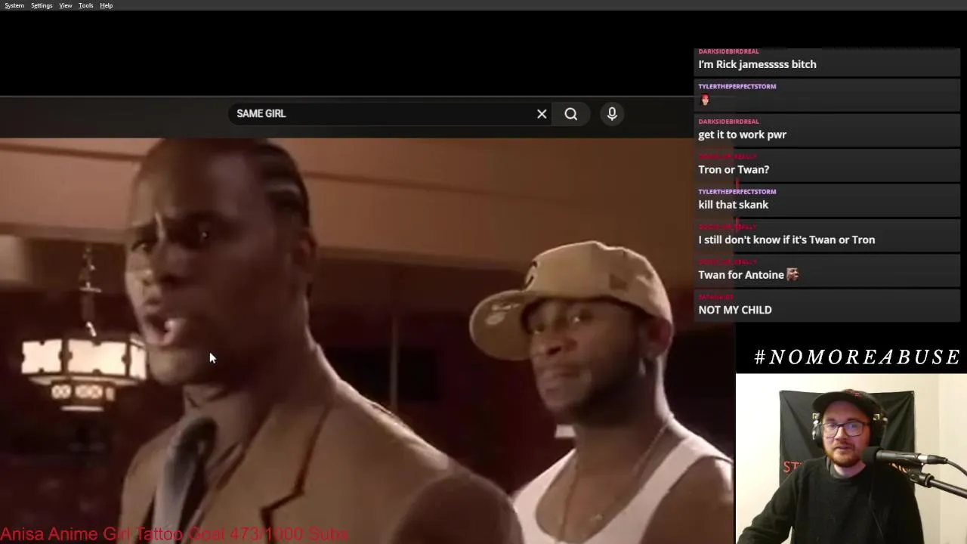This screenshot has width=967, height=544.
Task: Select chat message "kill that skank"
Action: tap(734, 205)
